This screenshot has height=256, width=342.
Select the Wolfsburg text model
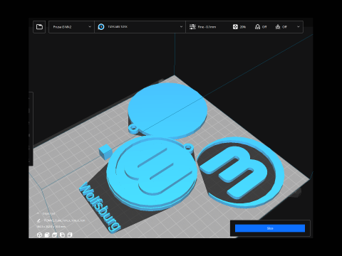pyautogui.click(x=99, y=207)
